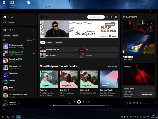Open Spotify's three-dots app menu
Viewport: 158px width, 119px height.
point(4,11)
